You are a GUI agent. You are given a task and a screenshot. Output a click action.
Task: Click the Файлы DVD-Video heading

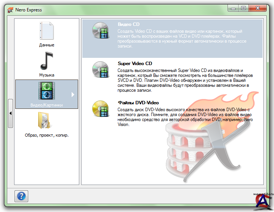click(x=138, y=103)
